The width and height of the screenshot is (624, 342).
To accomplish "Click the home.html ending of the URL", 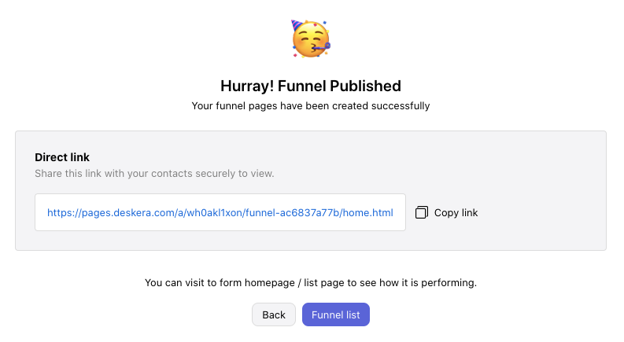I will pos(368,213).
